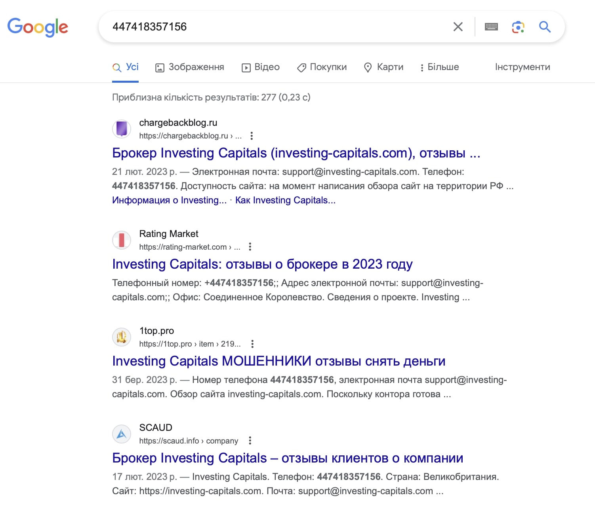Open sitelink Информация о Investing...

point(169,200)
